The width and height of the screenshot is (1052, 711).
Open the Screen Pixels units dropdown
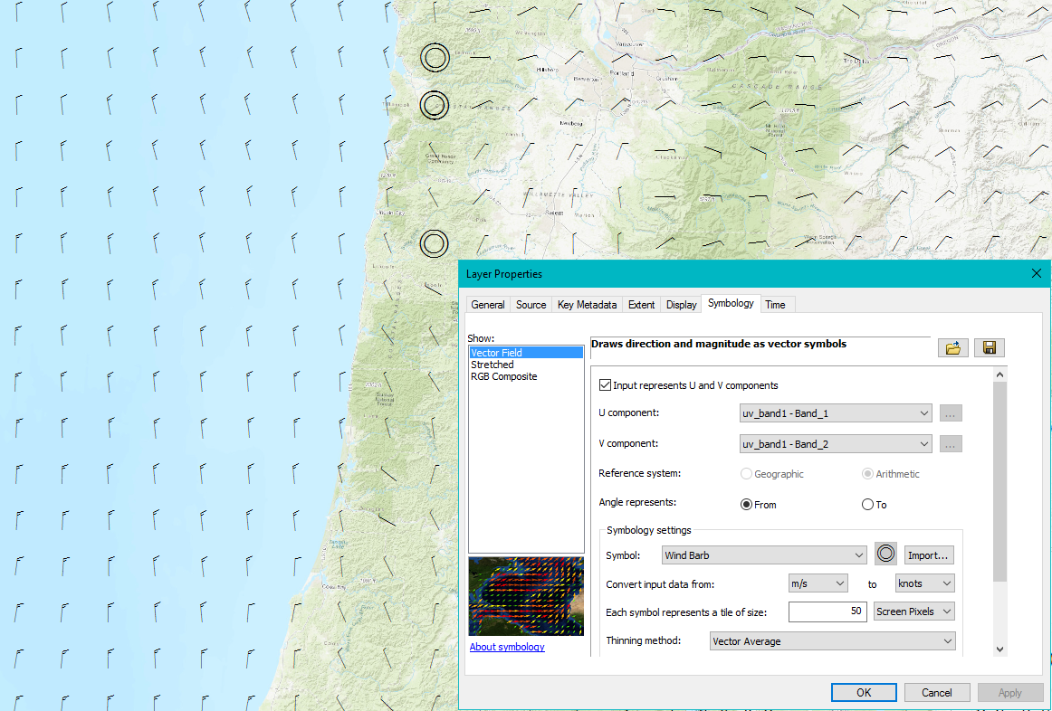(x=913, y=611)
